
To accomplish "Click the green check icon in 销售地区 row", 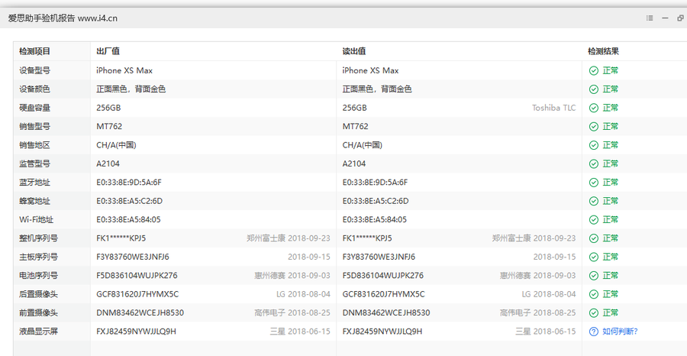I will (594, 145).
